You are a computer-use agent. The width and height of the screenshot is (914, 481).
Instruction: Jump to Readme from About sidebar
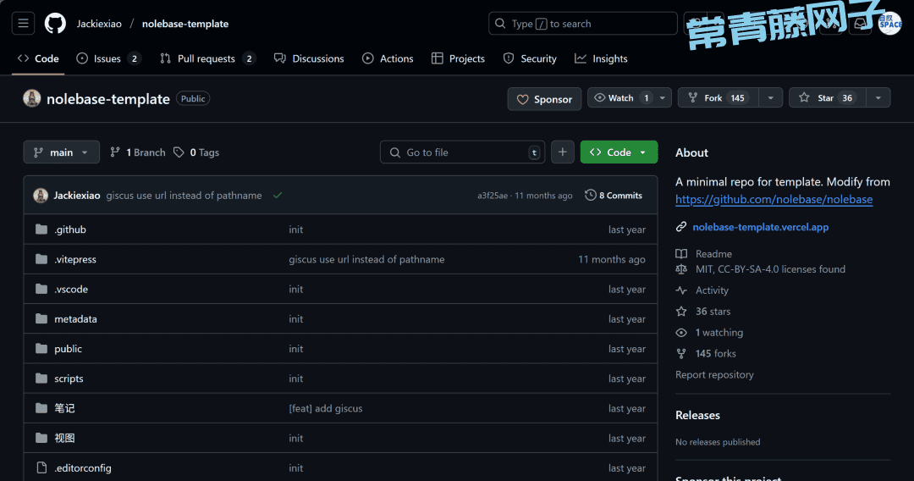[713, 253]
